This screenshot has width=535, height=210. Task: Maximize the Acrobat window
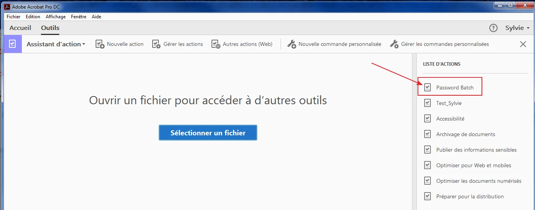(510, 5)
